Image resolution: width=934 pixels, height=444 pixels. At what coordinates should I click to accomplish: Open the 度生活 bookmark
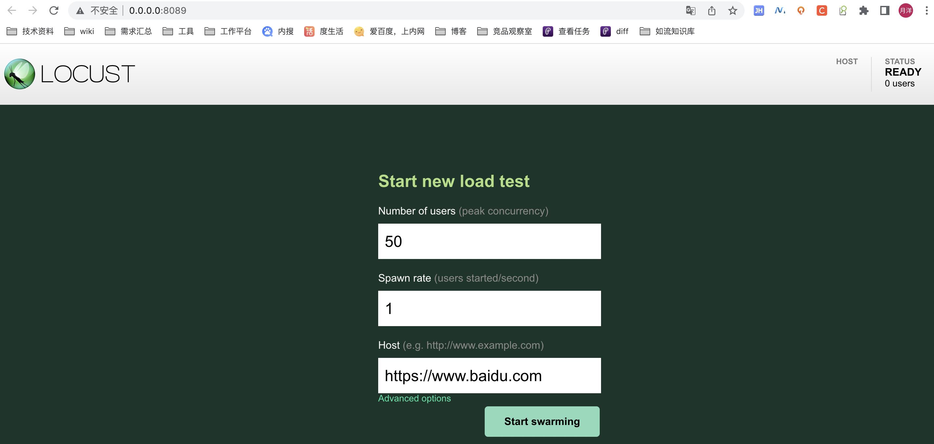[324, 31]
